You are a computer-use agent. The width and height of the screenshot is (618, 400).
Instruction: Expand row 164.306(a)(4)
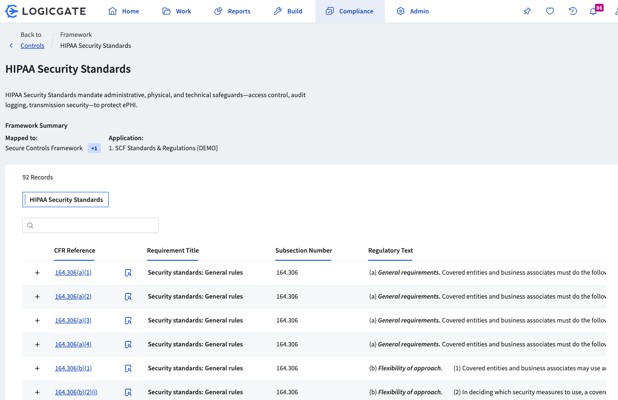click(x=37, y=344)
